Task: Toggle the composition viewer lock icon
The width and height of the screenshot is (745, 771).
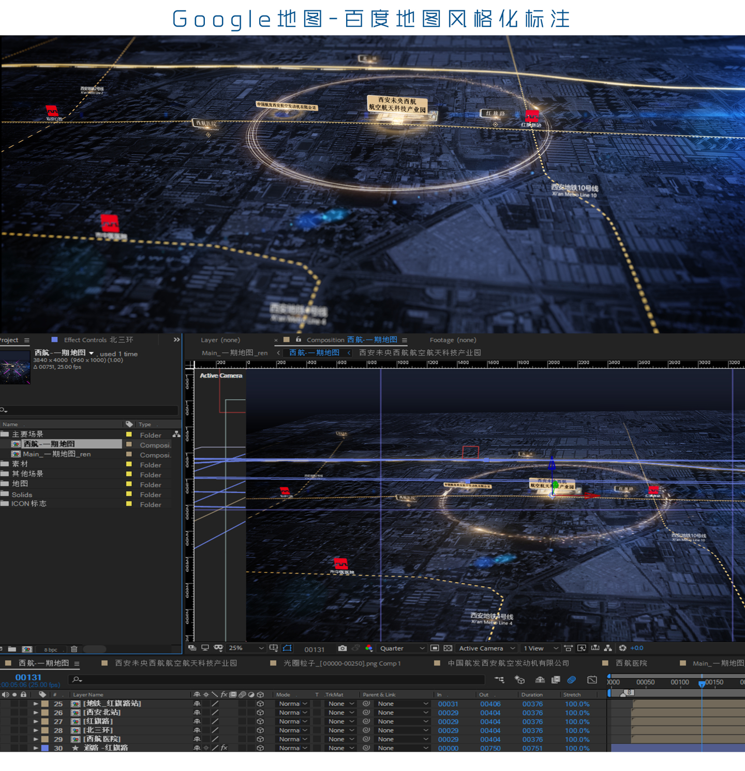Action: pyautogui.click(x=299, y=339)
